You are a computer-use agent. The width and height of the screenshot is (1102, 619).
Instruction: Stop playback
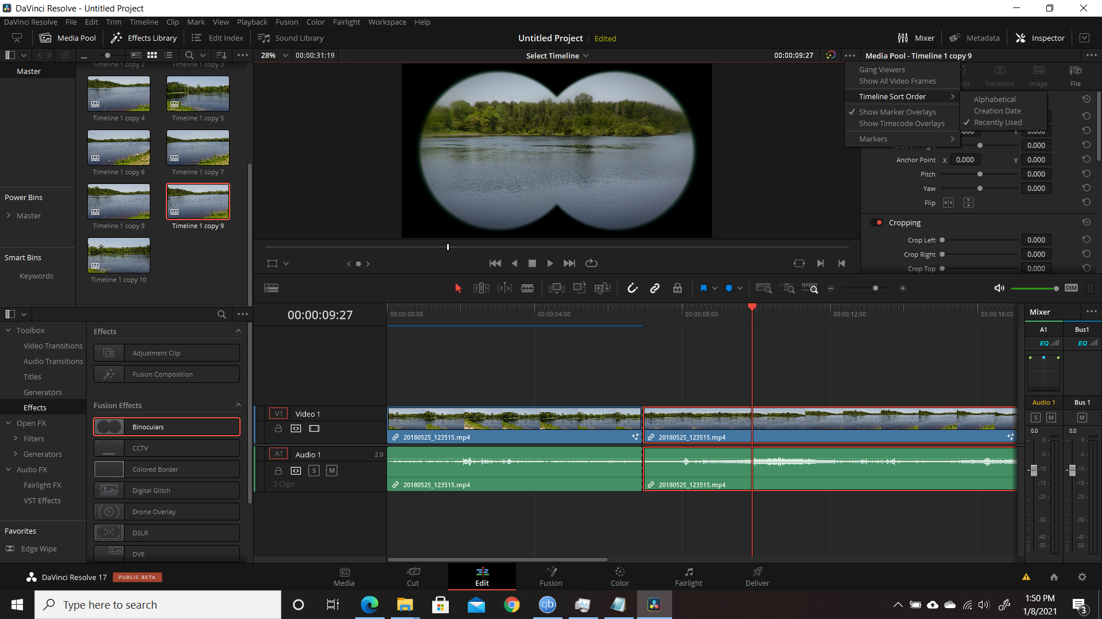tap(532, 264)
